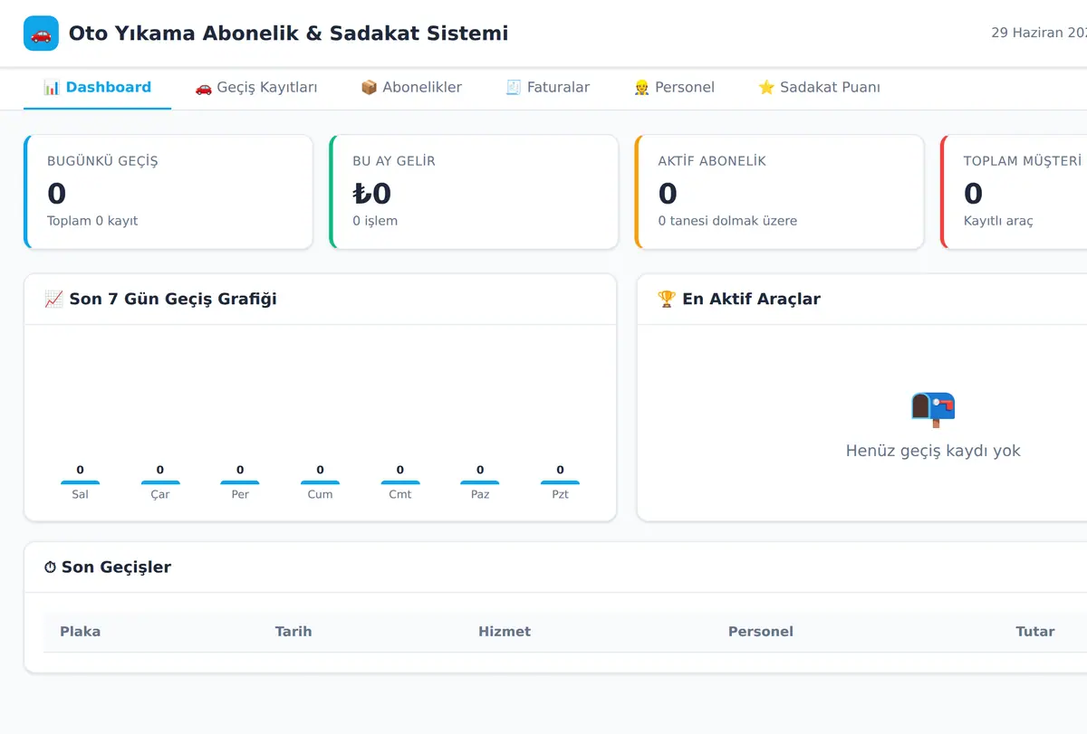This screenshot has height=734, width=1087.
Task: Select the Personel tab
Action: coord(674,88)
